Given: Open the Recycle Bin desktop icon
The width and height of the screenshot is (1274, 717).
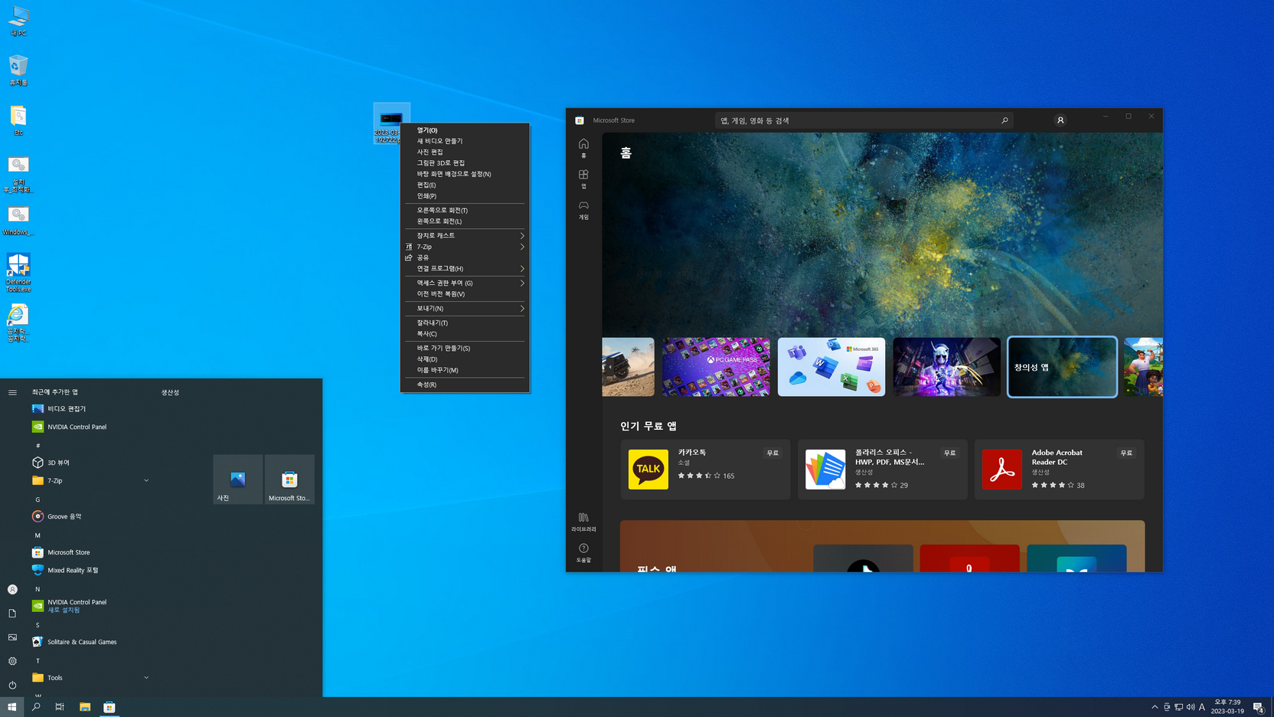Looking at the screenshot, I should [x=18, y=70].
